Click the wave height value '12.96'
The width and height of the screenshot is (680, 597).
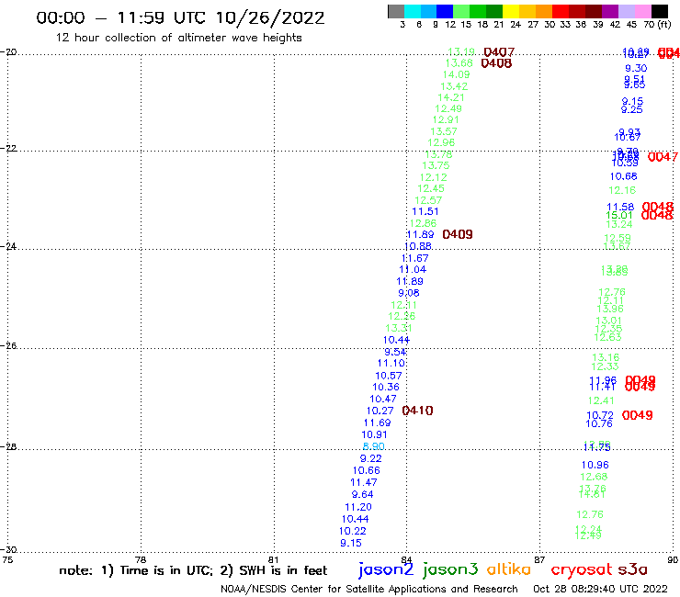coord(441,142)
